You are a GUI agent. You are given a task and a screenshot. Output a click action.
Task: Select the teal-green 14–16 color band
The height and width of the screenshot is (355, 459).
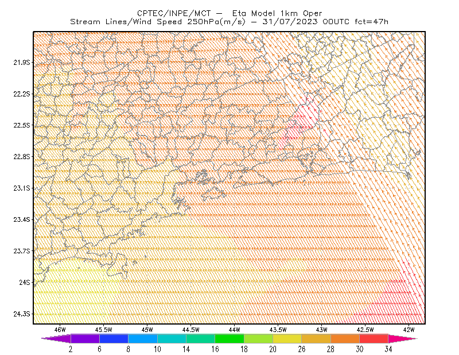200,338
